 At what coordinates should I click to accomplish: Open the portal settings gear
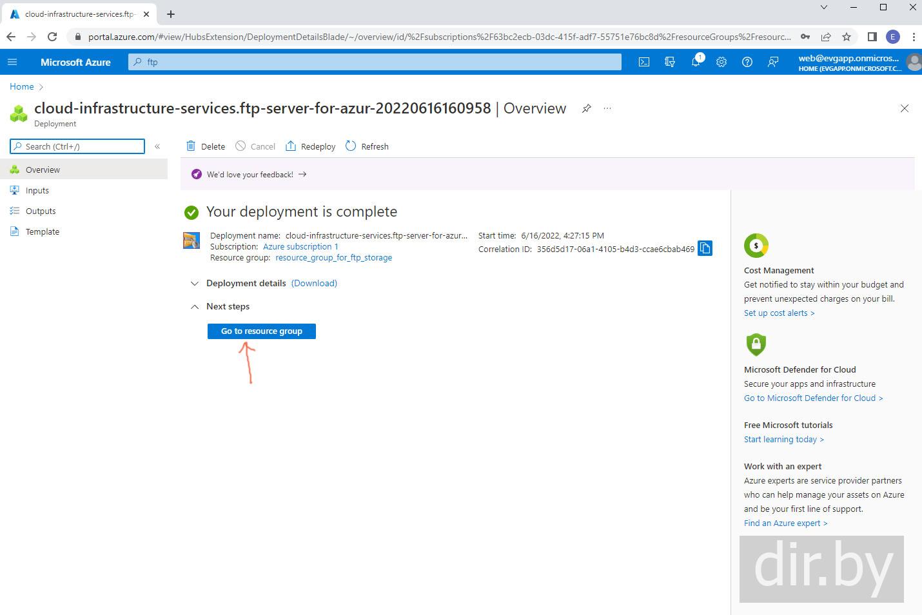(721, 62)
